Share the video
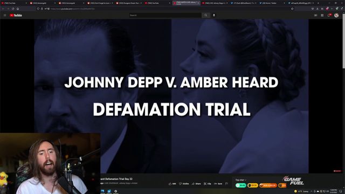The image size is (345, 194). (196, 184)
